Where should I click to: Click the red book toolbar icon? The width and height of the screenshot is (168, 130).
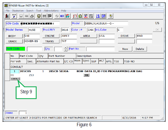(x=75, y=16)
